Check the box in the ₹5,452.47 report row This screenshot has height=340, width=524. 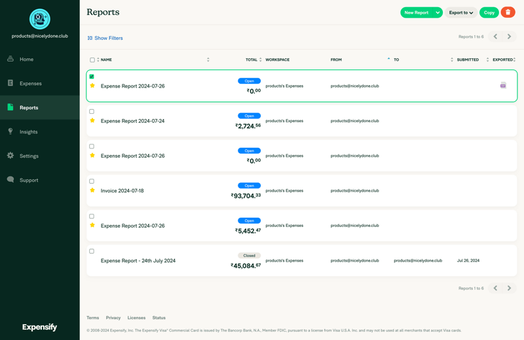click(92, 216)
